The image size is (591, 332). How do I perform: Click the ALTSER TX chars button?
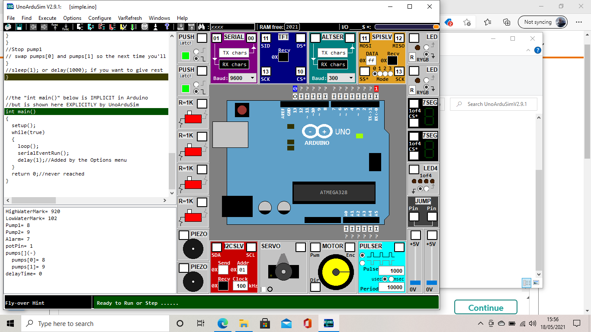pyautogui.click(x=332, y=53)
